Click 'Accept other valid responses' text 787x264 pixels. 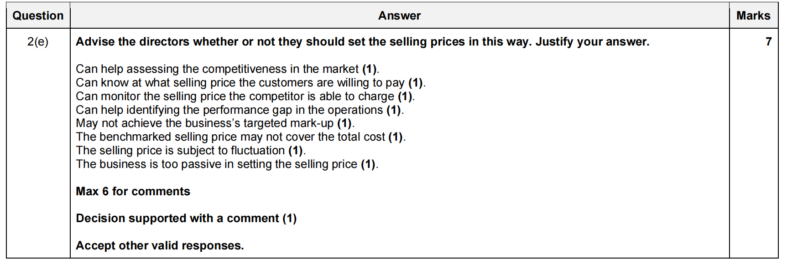click(160, 246)
